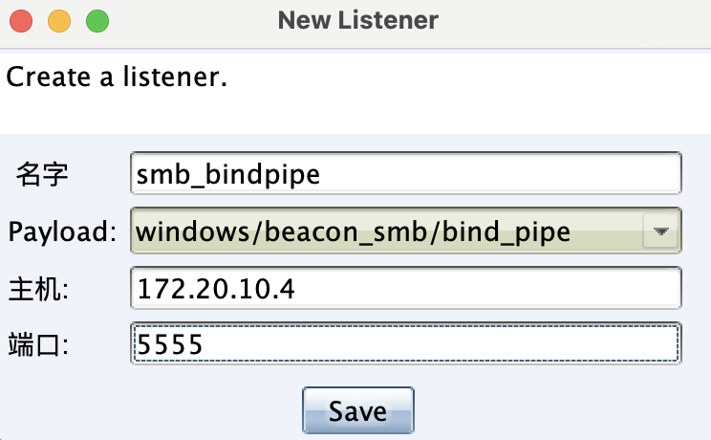The width and height of the screenshot is (711, 440).
Task: Minimize the New Listener window
Action: coord(59,20)
